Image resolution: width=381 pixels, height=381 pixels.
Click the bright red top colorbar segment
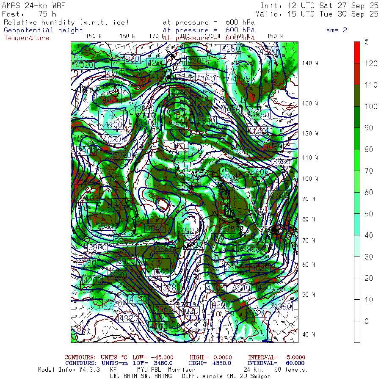tap(357, 52)
